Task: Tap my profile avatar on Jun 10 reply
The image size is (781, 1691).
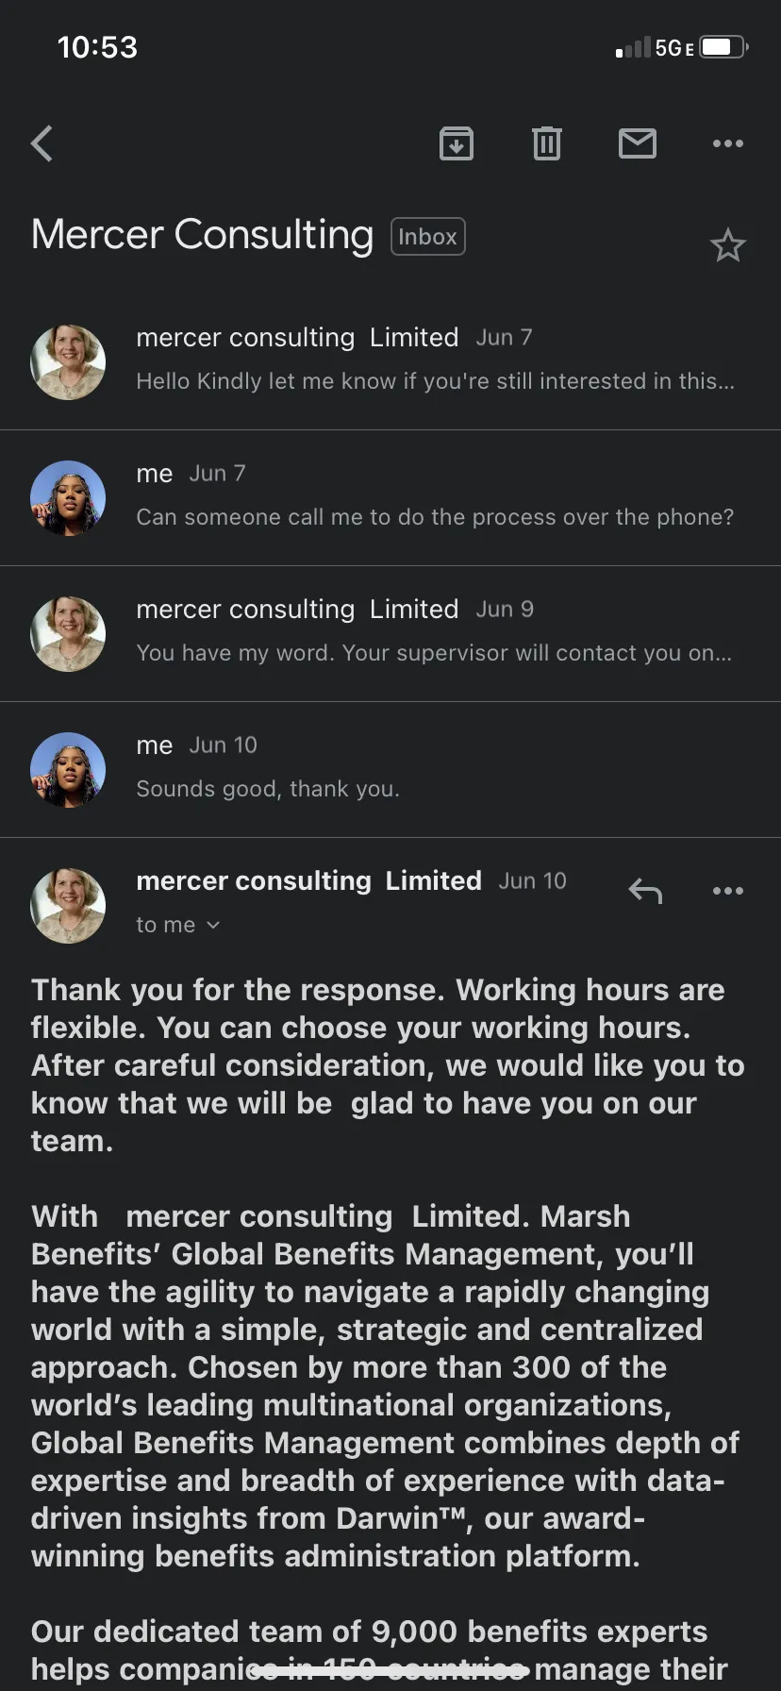Action: pyautogui.click(x=68, y=770)
